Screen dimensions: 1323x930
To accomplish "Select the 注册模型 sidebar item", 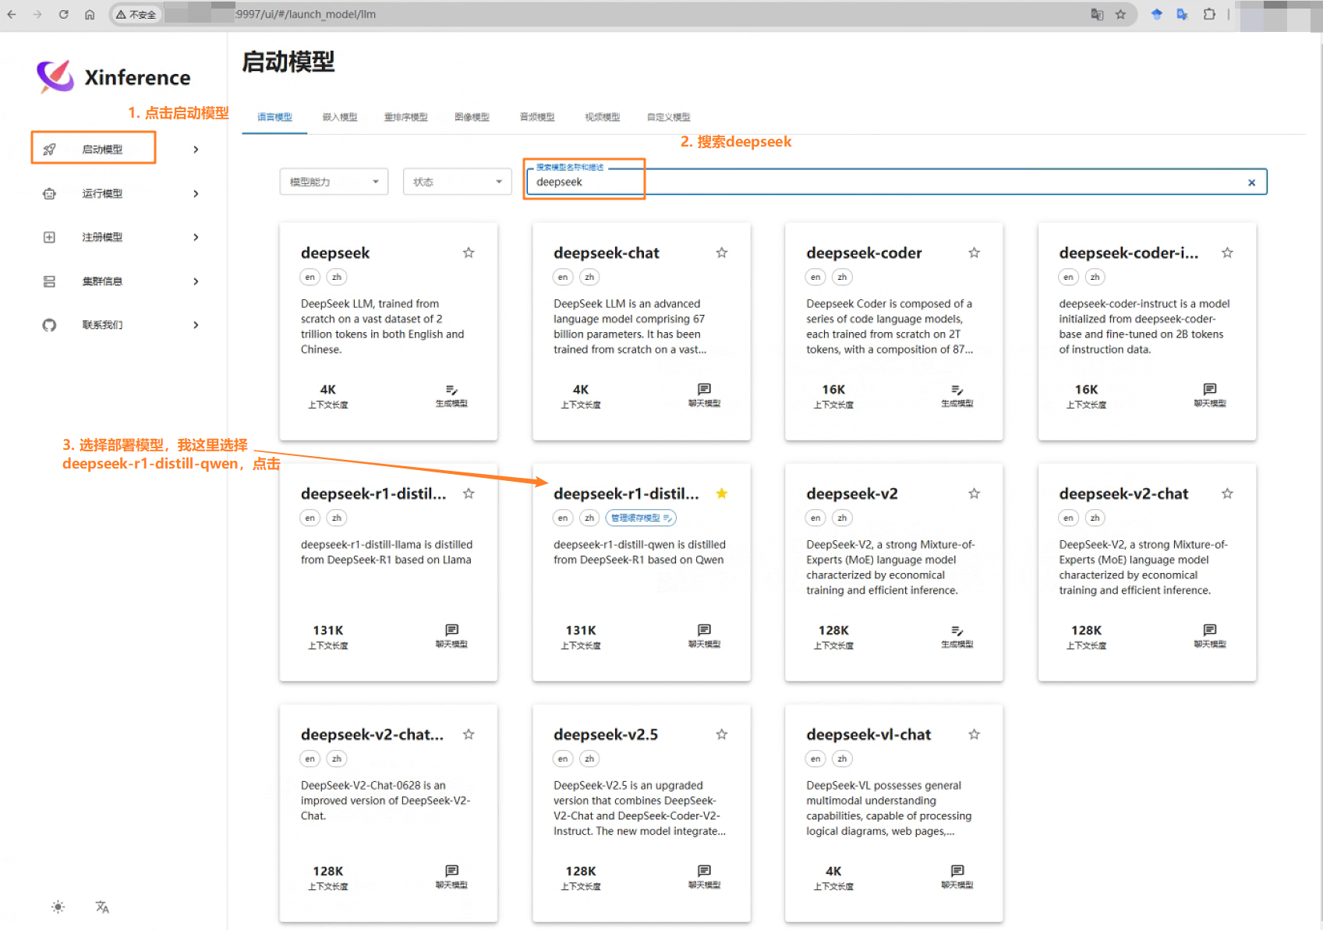I will click(x=102, y=237).
